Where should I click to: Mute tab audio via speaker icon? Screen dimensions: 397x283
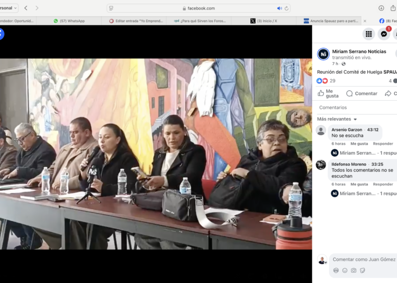[x=279, y=8]
